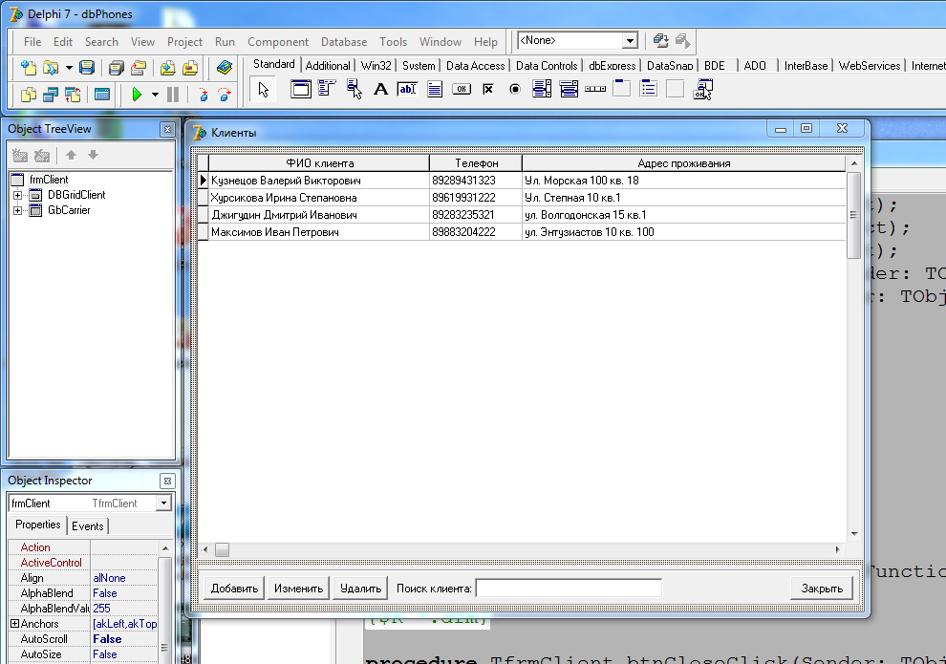Switch to ADO palette tab
This screenshot has width=946, height=664.
[755, 65]
